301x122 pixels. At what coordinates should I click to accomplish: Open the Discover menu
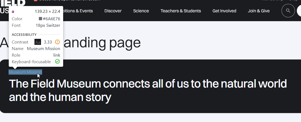click(113, 11)
